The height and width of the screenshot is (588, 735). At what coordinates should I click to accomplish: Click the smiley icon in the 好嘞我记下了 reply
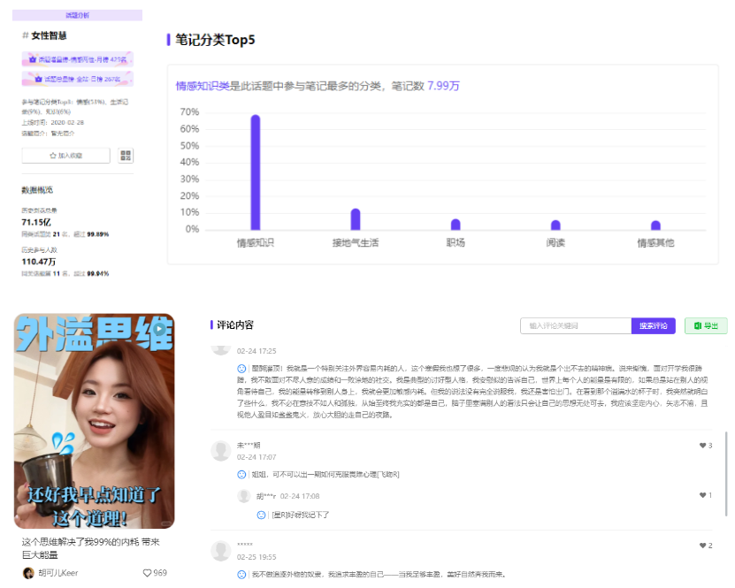click(x=260, y=515)
